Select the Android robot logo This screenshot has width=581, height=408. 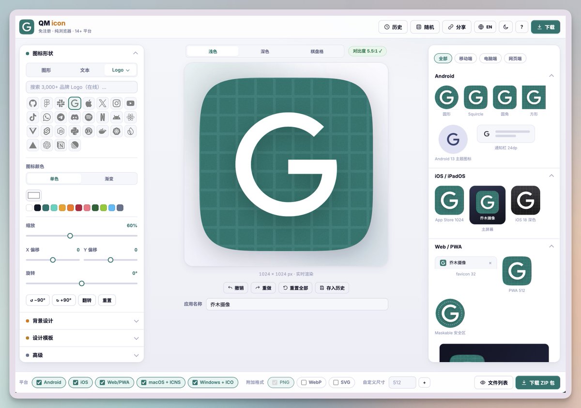pyautogui.click(x=117, y=117)
